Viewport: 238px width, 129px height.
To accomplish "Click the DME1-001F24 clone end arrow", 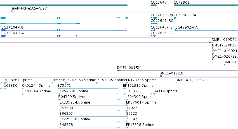I will point(119,71).
